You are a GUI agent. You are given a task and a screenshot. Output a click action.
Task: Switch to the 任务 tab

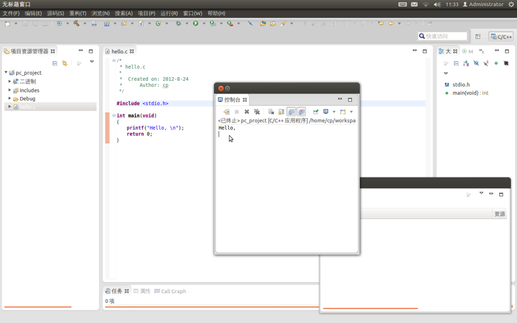117,291
